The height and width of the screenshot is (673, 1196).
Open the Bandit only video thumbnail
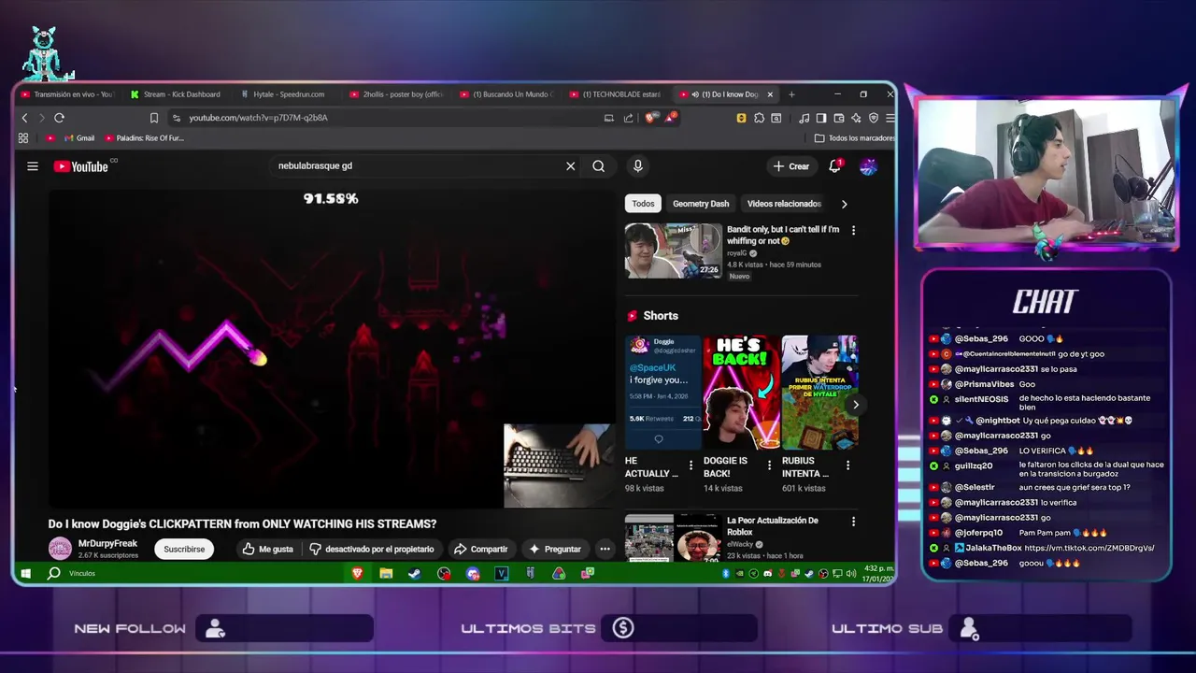[x=673, y=251]
